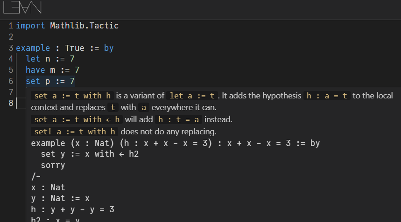Click 'set! a := t with h' snippet

[75, 132]
